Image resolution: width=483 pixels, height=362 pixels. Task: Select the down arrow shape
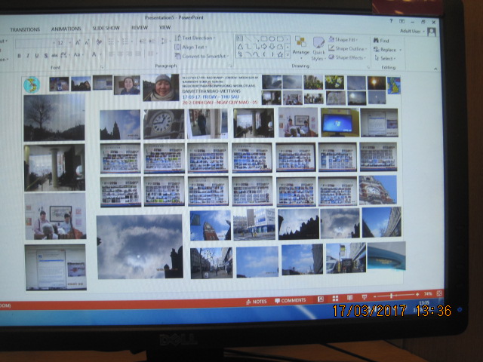point(272,47)
